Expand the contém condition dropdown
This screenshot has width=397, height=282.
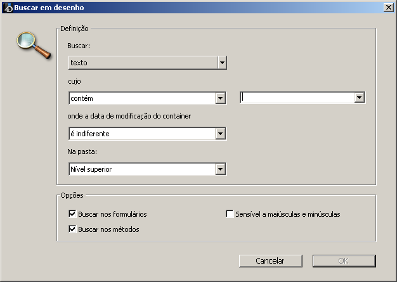(220, 98)
